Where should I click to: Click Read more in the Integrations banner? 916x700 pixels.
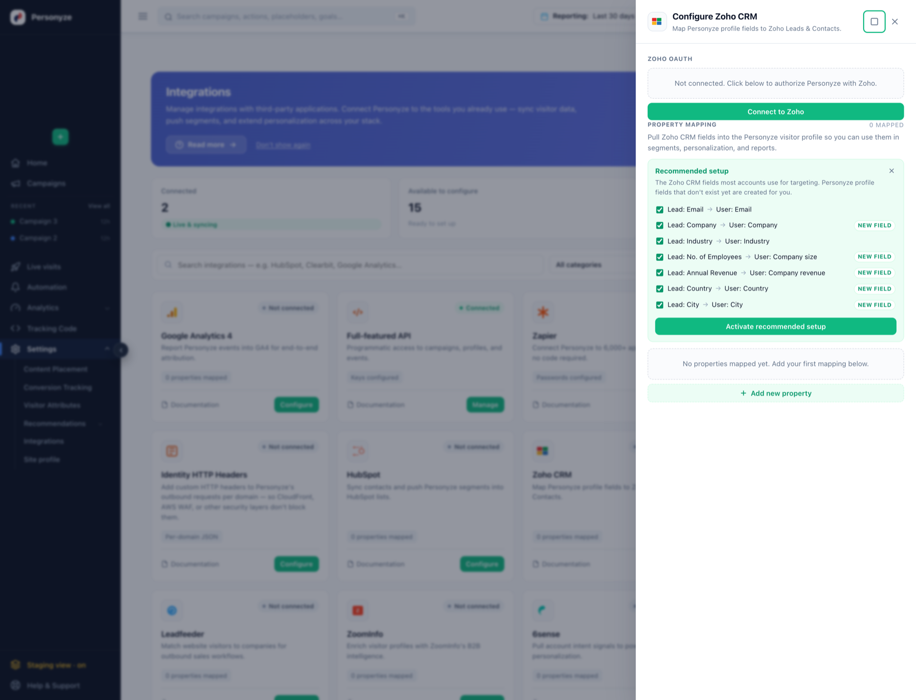pyautogui.click(x=206, y=145)
